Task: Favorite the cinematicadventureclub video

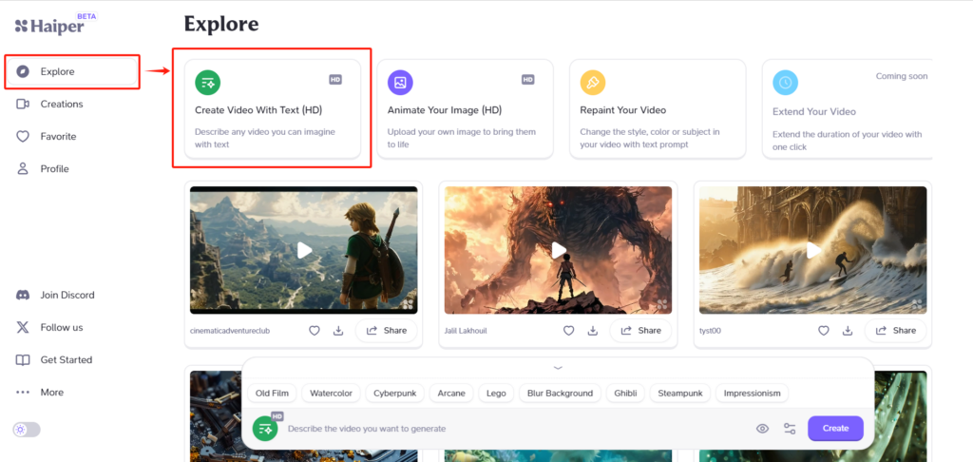Action: [x=315, y=331]
